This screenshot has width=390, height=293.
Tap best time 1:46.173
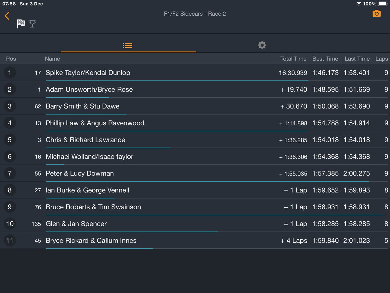[x=325, y=73]
